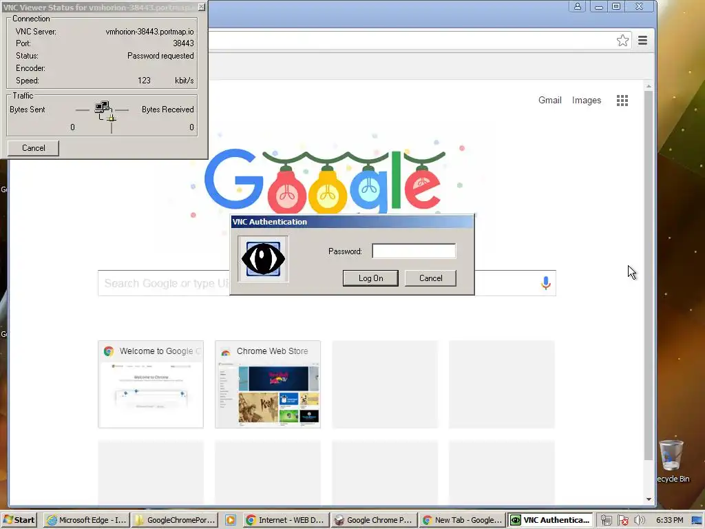This screenshot has width=705, height=529.
Task: Open the Welcome to Google Chrome thumbnail
Action: (x=151, y=384)
